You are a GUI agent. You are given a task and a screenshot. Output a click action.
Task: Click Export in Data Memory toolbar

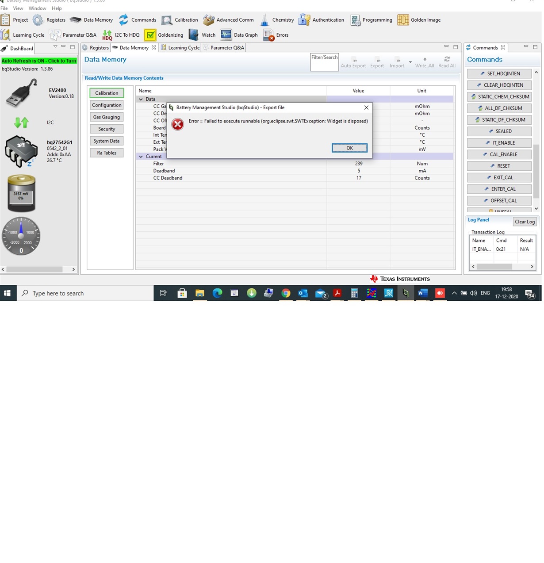(x=377, y=63)
